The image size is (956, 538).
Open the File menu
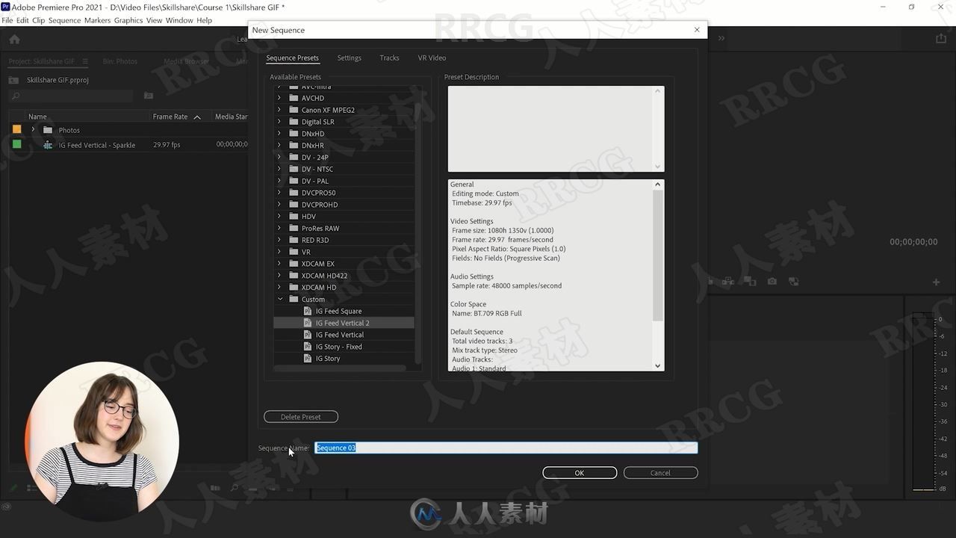point(7,20)
